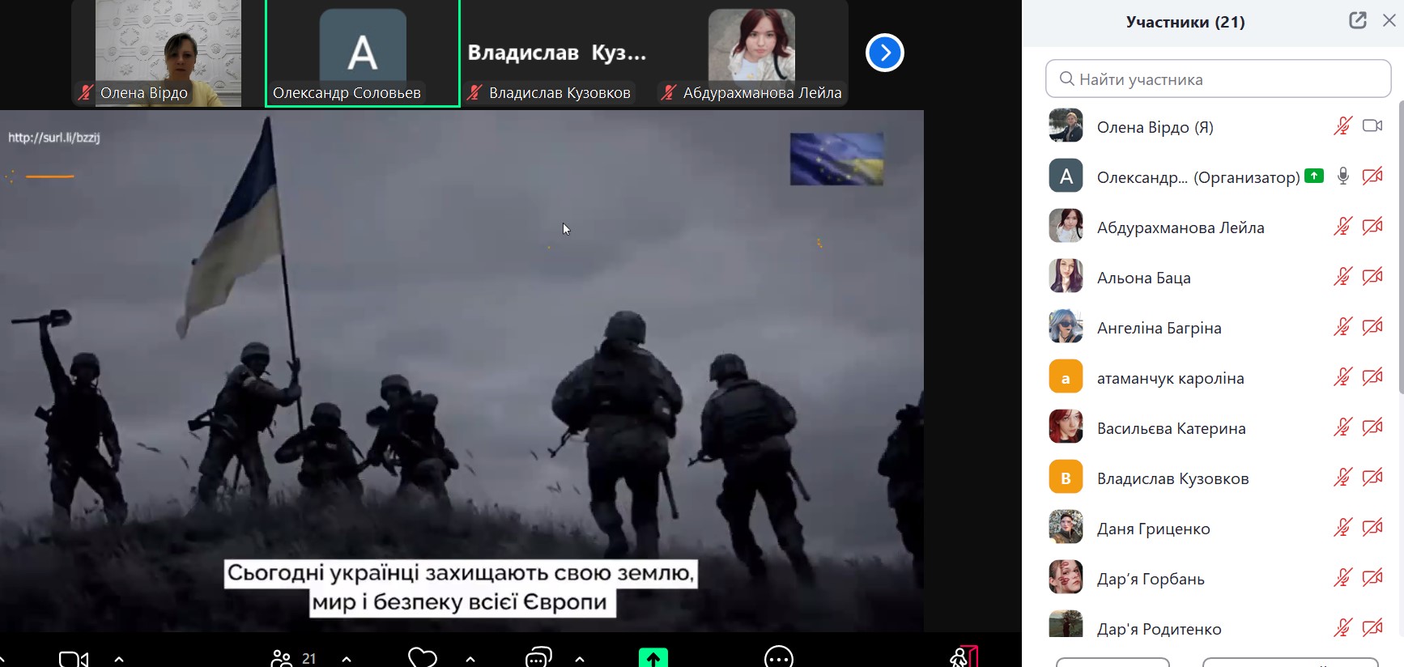Toggle Абдурахманова Лейла camera in list

[x=1372, y=226]
